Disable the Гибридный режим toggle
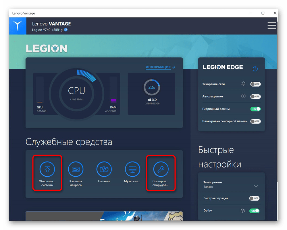Viewport: 287px width, 230px height. (x=255, y=109)
